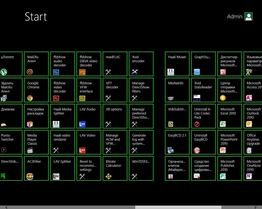The width and height of the screenshot is (262, 209).
Task: Open the LAV Splitter tile
Action: (62, 169)
